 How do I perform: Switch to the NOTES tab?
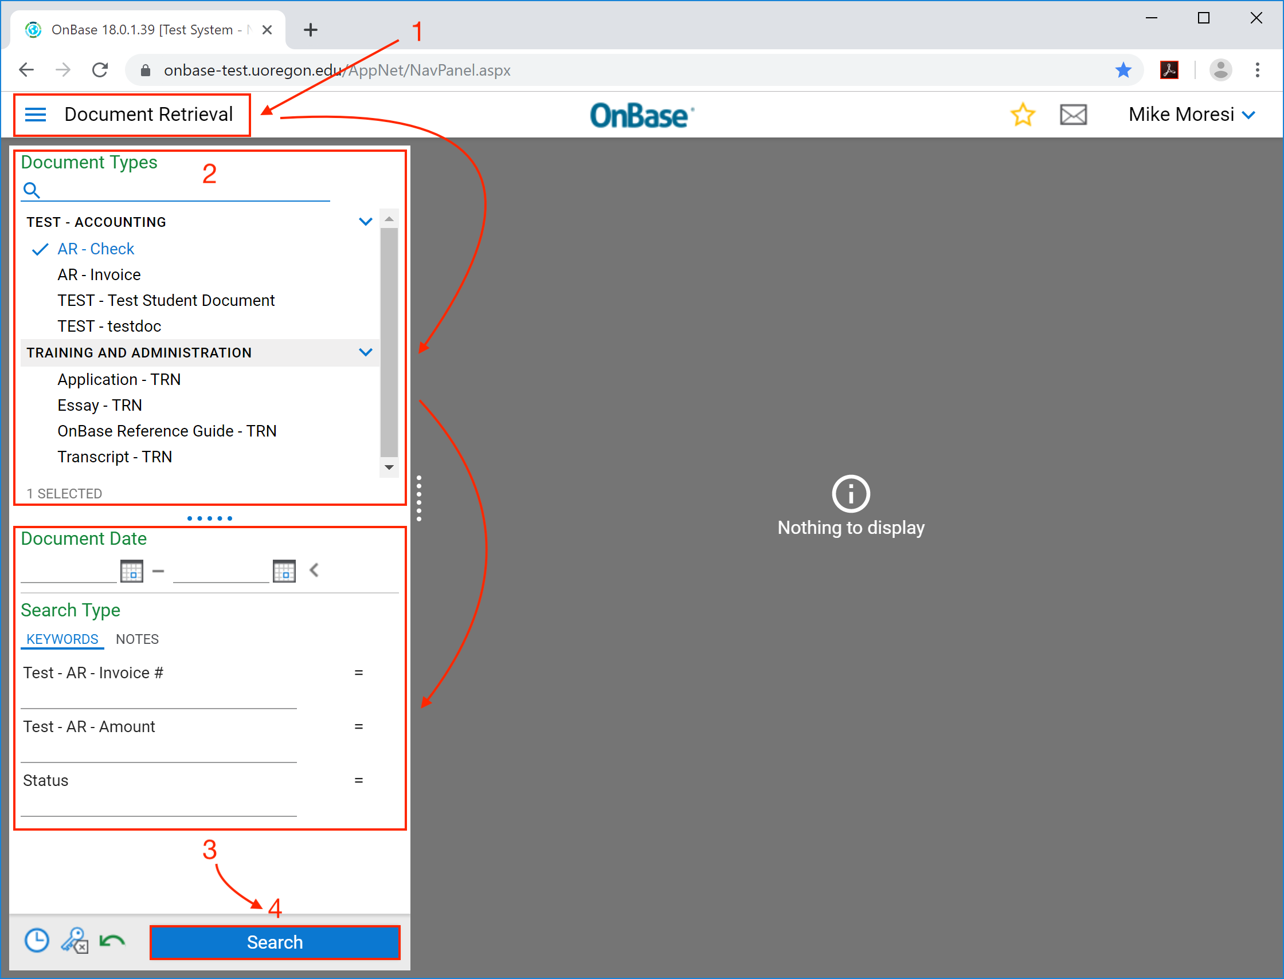coord(137,639)
